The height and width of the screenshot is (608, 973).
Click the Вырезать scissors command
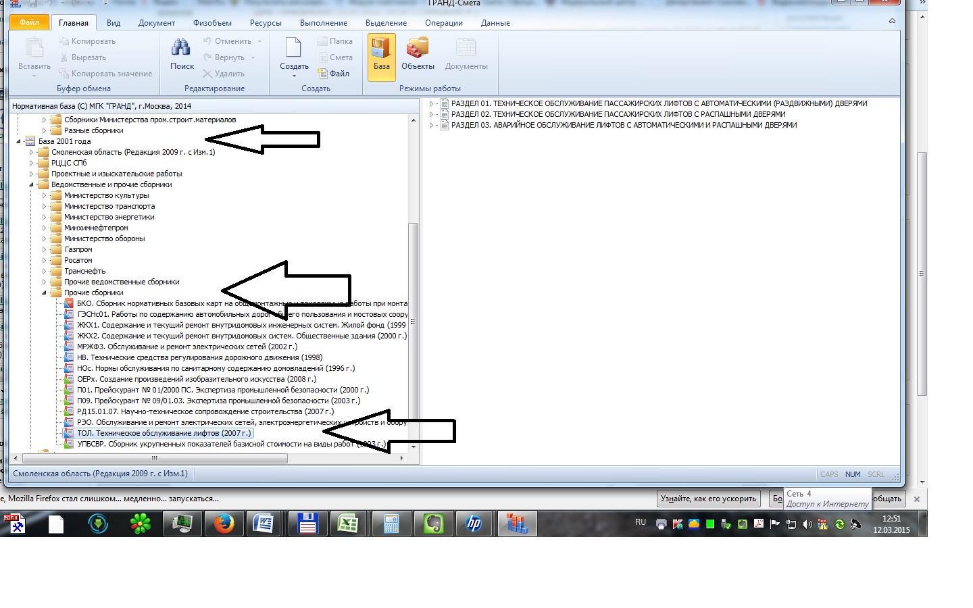pyautogui.click(x=82, y=57)
